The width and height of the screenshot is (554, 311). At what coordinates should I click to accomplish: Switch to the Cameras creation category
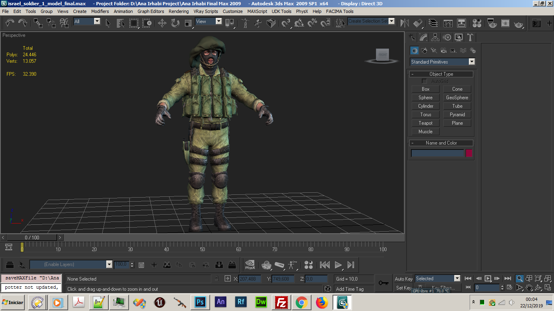[x=444, y=51]
